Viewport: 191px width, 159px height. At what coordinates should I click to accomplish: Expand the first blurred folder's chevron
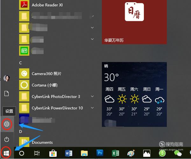(92, 16)
